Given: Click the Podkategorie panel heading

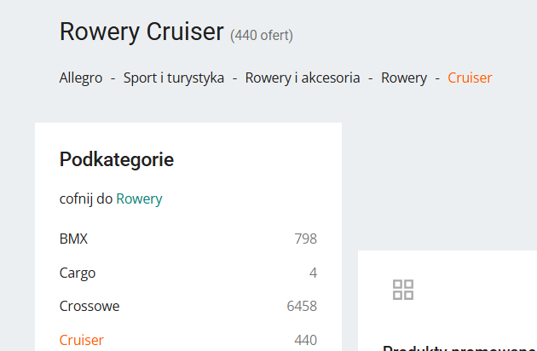Looking at the screenshot, I should coord(117,158).
